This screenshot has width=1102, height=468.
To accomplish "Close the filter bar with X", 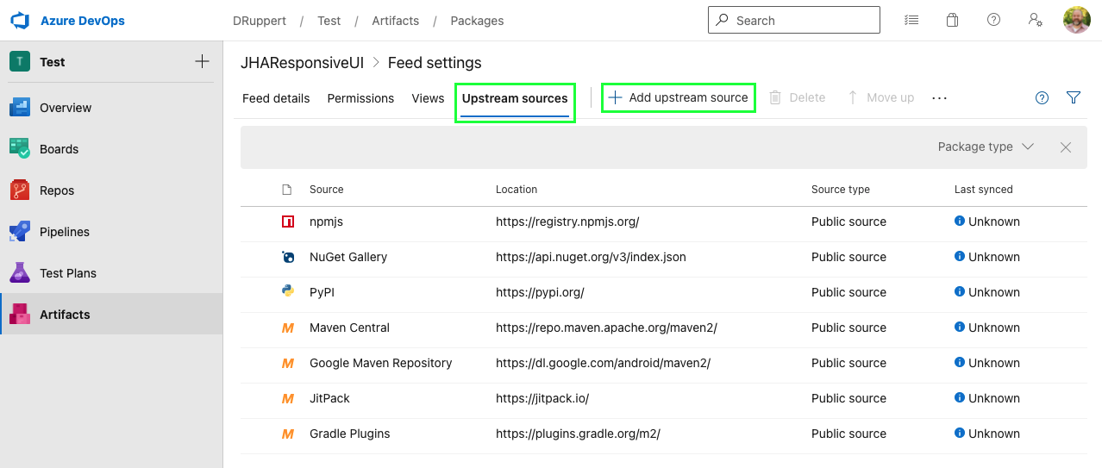I will pos(1066,147).
